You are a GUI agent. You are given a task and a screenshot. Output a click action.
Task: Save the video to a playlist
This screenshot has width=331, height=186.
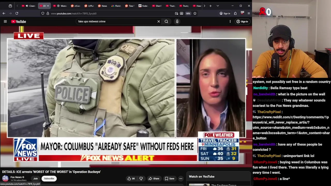click(x=170, y=179)
